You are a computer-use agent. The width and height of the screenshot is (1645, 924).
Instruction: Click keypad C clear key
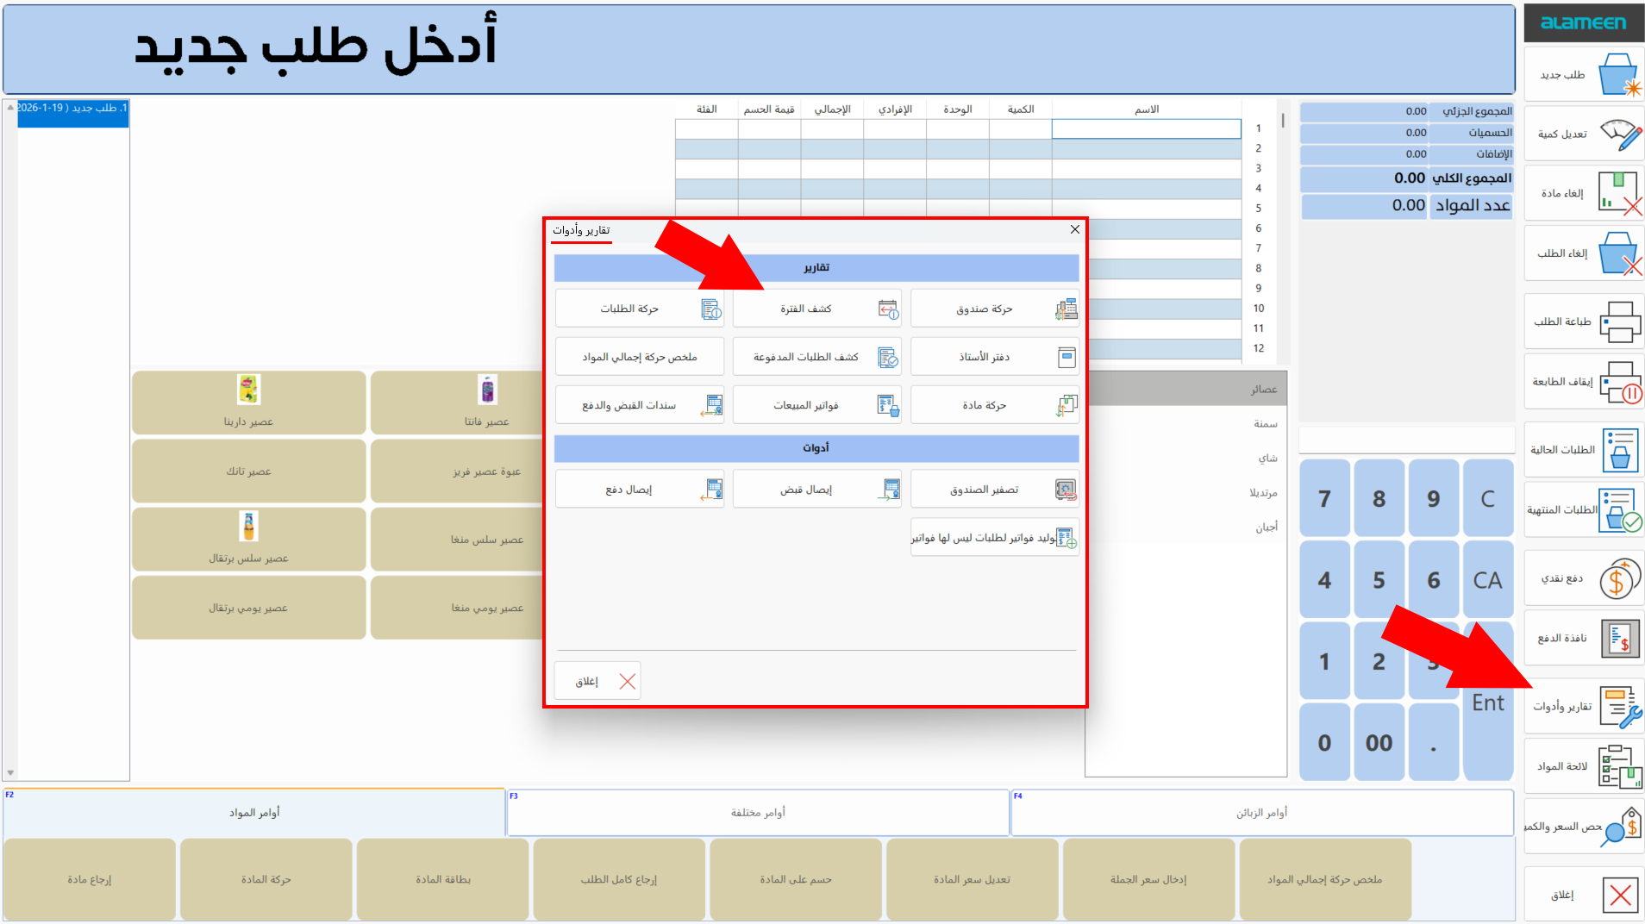(x=1488, y=498)
